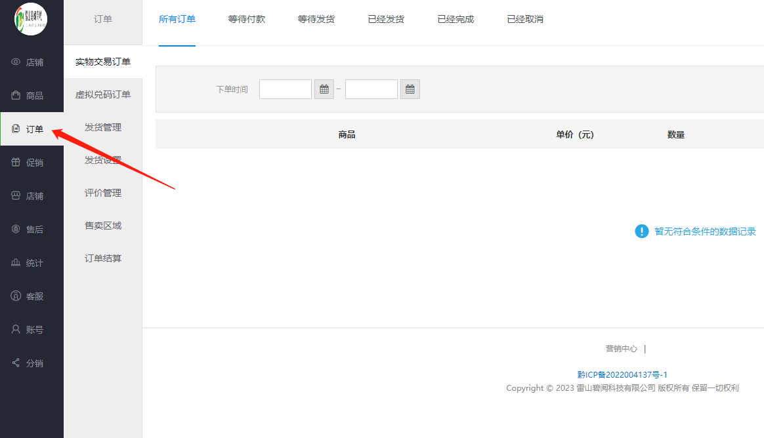Open 店铺 with the storefront icon

click(16, 196)
